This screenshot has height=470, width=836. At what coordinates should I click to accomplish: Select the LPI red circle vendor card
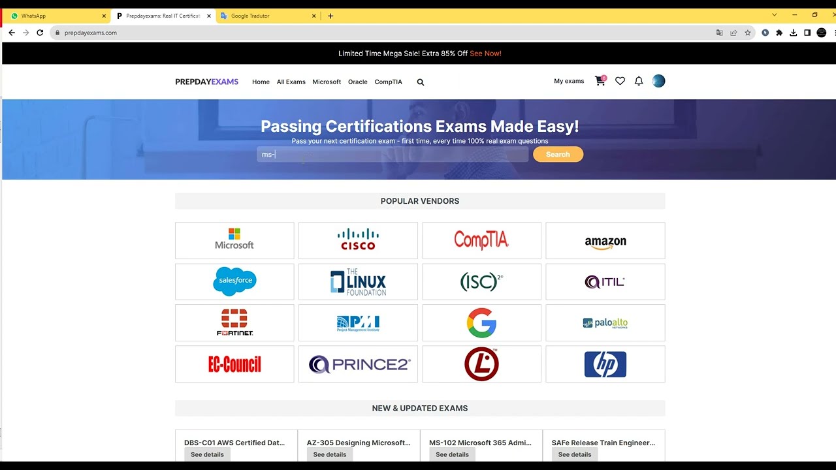482,364
